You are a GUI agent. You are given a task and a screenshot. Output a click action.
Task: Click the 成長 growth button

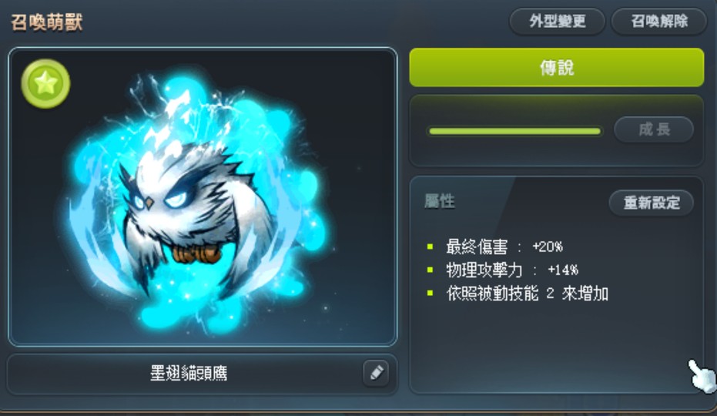654,129
